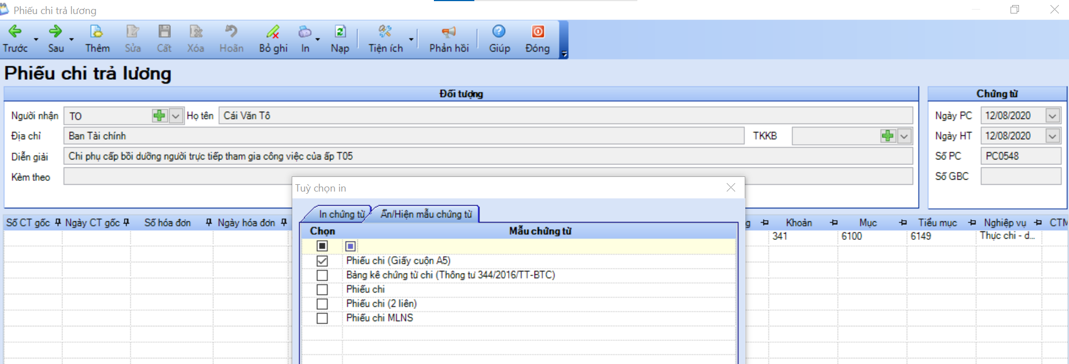Check Phiếu chi MLNS template
The height and width of the screenshot is (364, 1069).
tap(322, 318)
